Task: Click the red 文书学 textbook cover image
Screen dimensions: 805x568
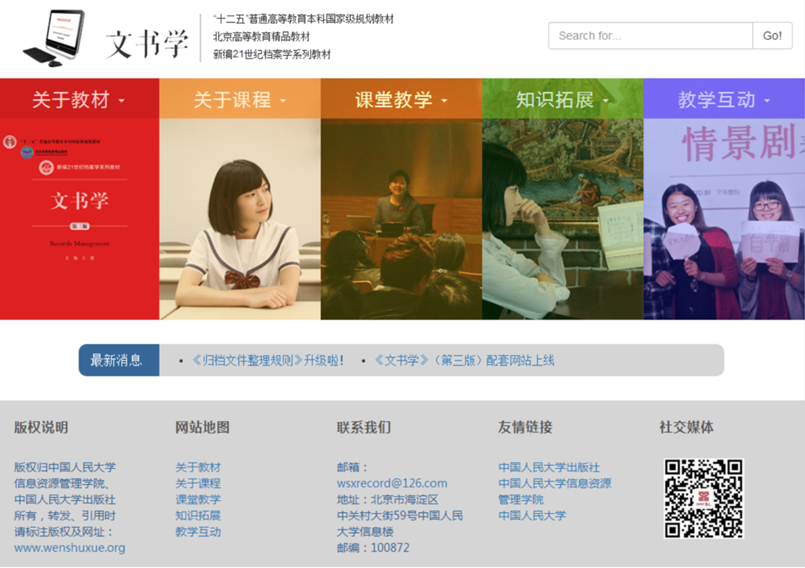Action: (79, 218)
